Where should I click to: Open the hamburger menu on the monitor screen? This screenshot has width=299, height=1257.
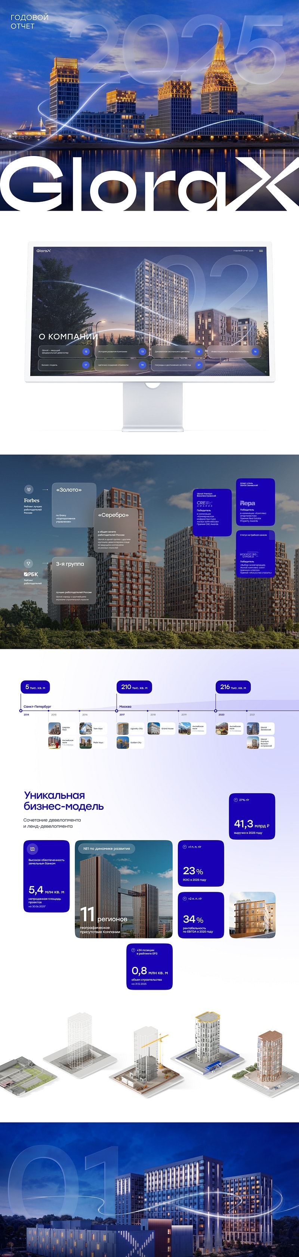[261, 251]
